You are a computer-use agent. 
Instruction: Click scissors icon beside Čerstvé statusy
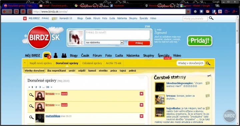click(x=209, y=76)
